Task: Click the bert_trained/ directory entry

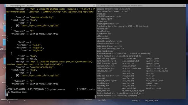Action: tap(103, 38)
